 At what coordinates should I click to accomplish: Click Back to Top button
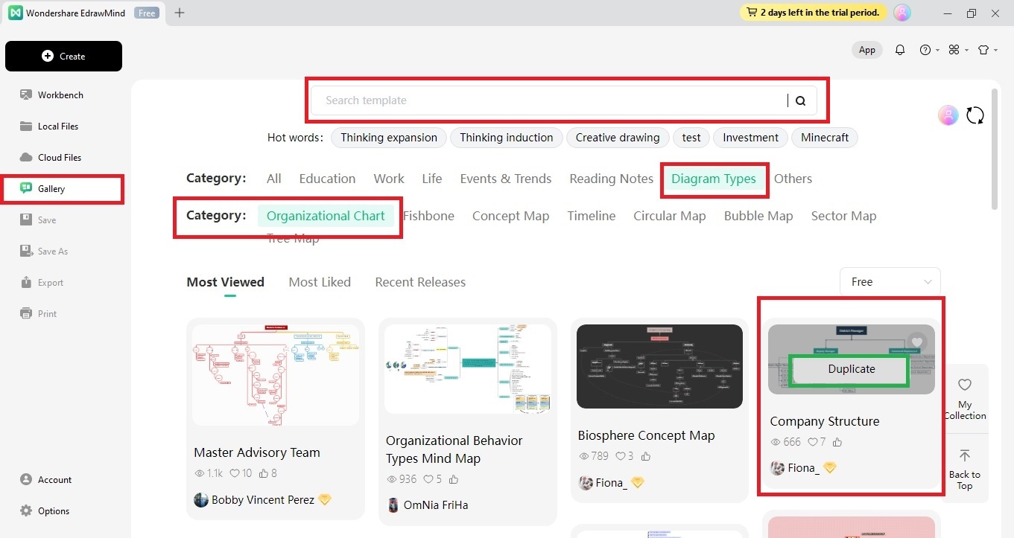[965, 470]
